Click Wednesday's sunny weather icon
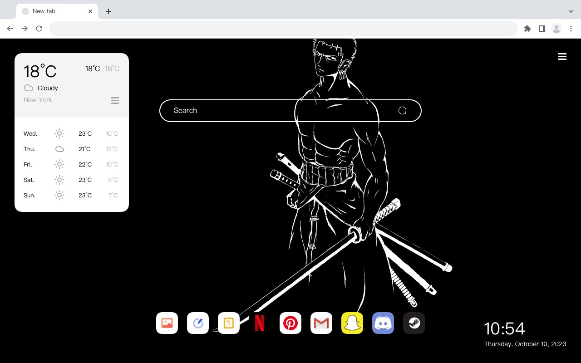 click(x=59, y=133)
